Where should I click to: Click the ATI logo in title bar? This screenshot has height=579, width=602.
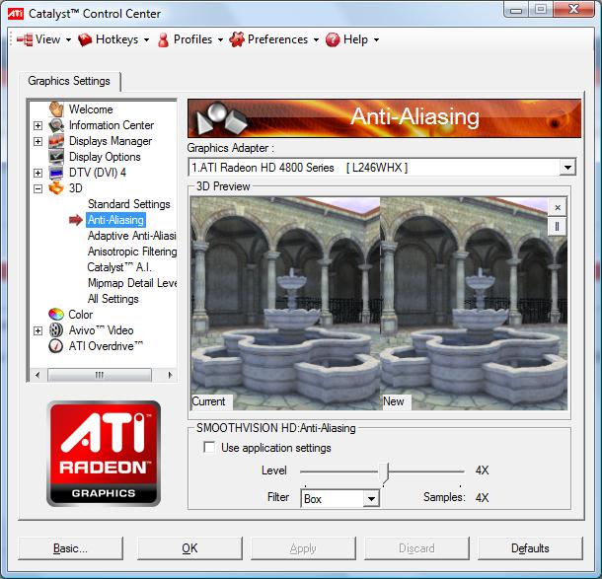16,14
